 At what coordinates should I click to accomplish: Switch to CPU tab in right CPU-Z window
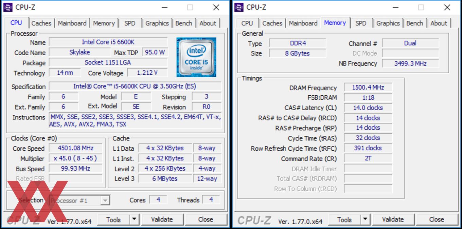[247, 23]
